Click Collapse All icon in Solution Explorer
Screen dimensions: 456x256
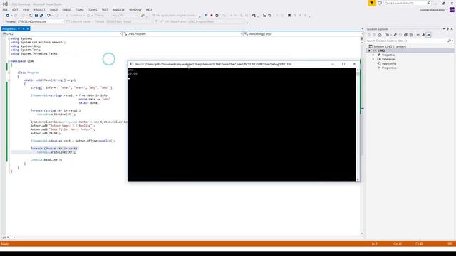pos(405,35)
